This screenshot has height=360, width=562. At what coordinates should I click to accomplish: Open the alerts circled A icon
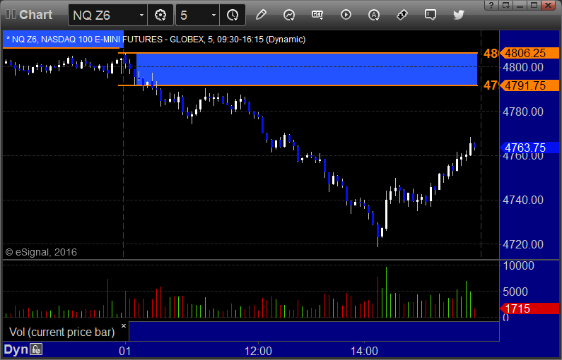coord(374,15)
